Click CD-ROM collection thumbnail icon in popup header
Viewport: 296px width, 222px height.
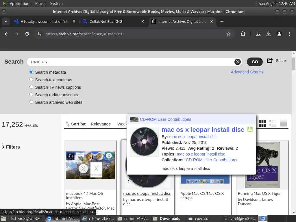(x=134, y=119)
